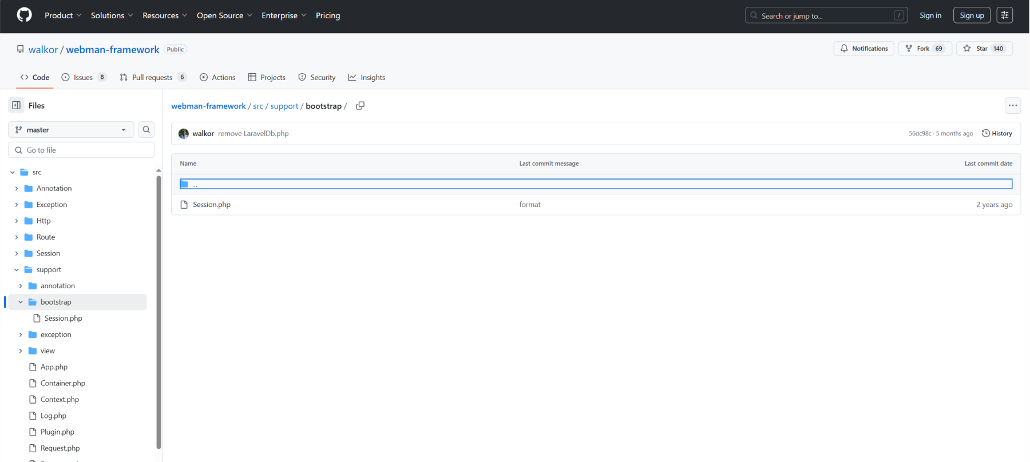Open Session.php in the file table
The width and height of the screenshot is (1030, 462).
coord(212,205)
